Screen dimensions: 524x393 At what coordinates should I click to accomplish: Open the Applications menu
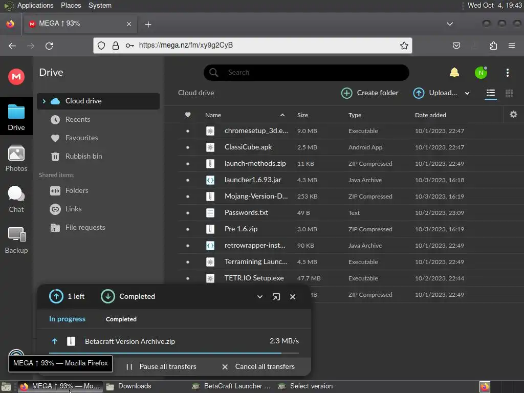point(35,5)
